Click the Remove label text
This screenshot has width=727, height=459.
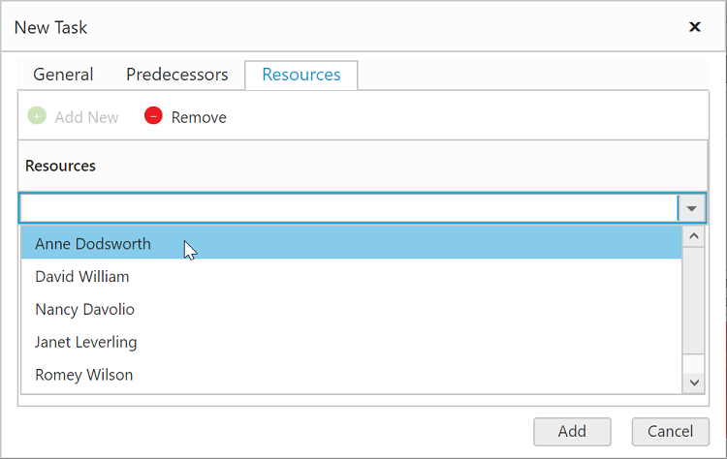pos(199,117)
